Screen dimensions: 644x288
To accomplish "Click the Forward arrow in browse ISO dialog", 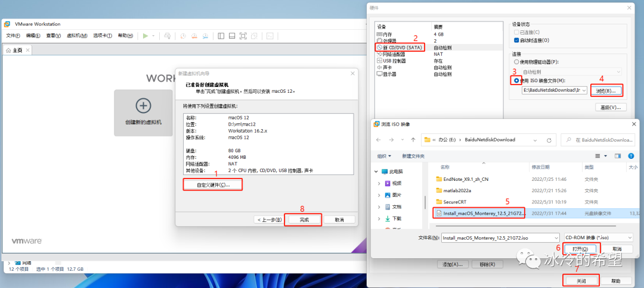I will tap(391, 140).
